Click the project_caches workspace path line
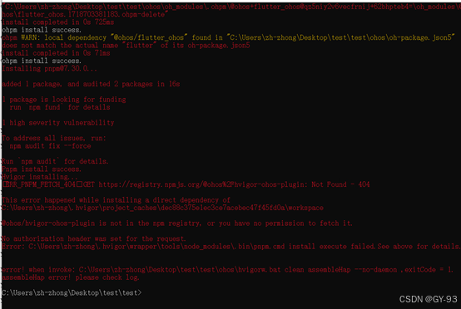461x309 pixels. coord(162,208)
